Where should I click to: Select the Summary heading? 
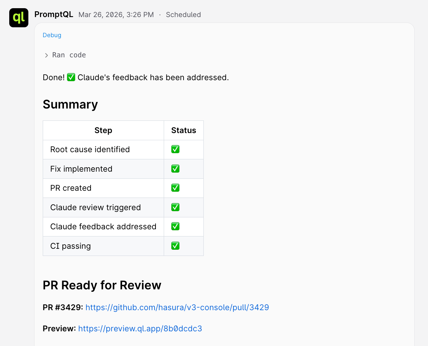[x=70, y=104]
